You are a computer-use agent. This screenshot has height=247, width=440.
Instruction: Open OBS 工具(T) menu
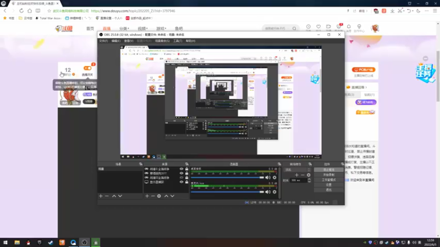178,41
